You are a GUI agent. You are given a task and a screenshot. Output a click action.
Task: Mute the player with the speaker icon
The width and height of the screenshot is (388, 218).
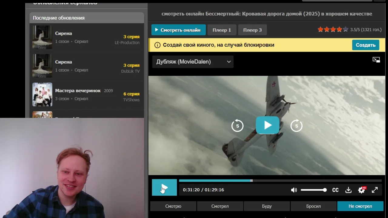(294, 190)
